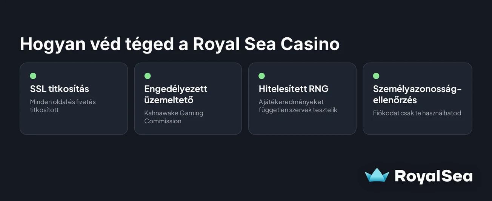Click the Royal Sea Casino words in title
Image resolution: width=492 pixels, height=201 pixels.
(266, 44)
